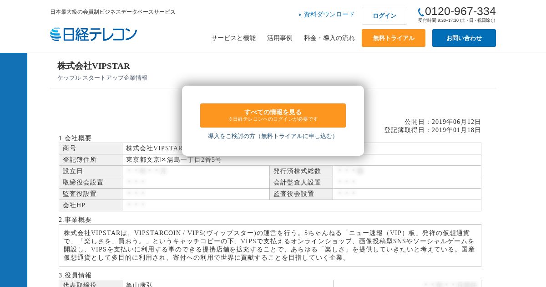Select the 公開日:2019年06月12日 text

pos(443,122)
